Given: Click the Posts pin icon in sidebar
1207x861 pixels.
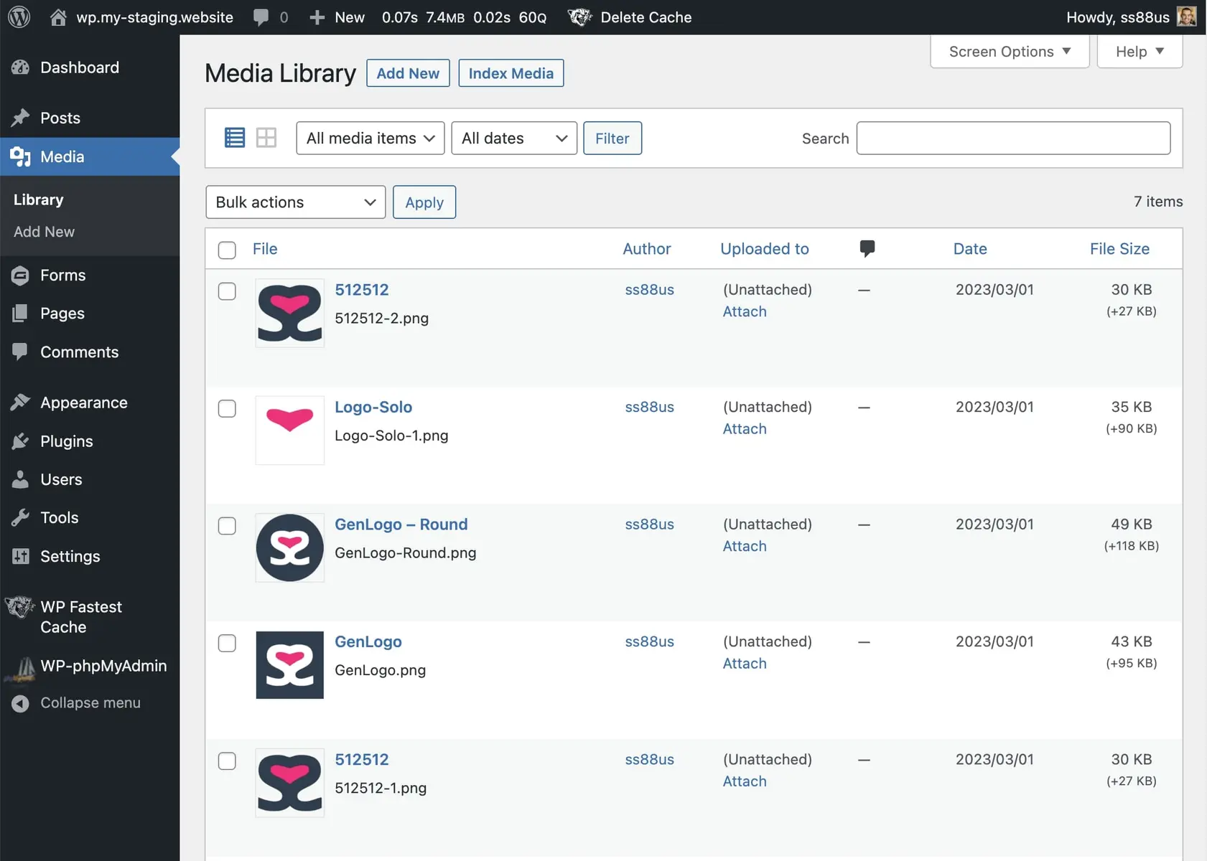Looking at the screenshot, I should 20,117.
